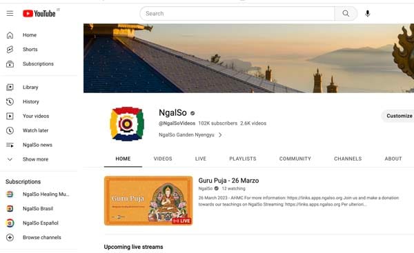Switch to the VIDEOS tab
This screenshot has height=253, width=414.
[x=163, y=159]
